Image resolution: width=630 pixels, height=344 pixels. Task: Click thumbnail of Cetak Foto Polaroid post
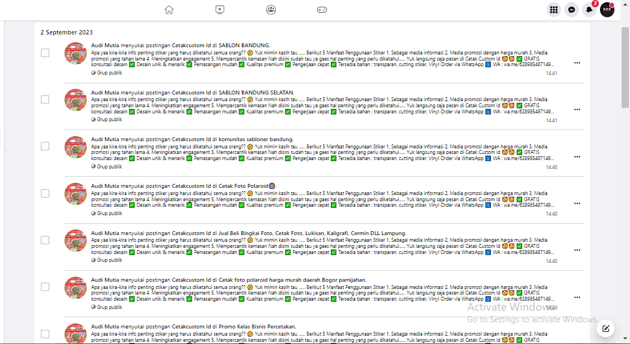click(76, 193)
